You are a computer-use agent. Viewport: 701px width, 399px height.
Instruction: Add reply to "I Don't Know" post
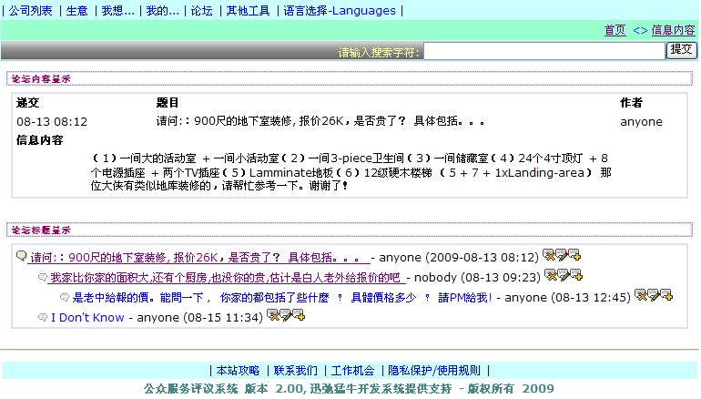[299, 315]
